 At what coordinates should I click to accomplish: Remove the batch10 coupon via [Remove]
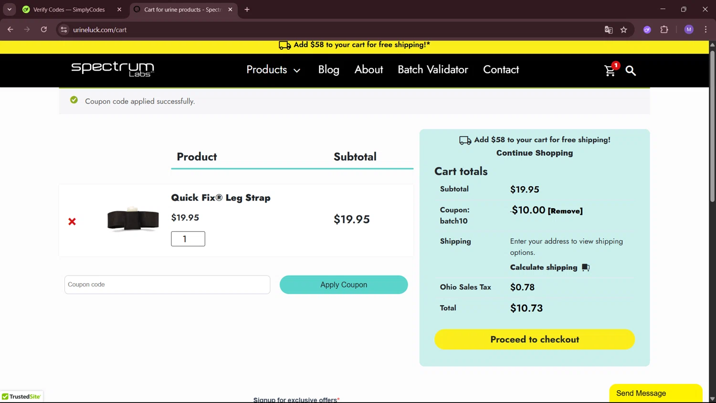pyautogui.click(x=565, y=211)
